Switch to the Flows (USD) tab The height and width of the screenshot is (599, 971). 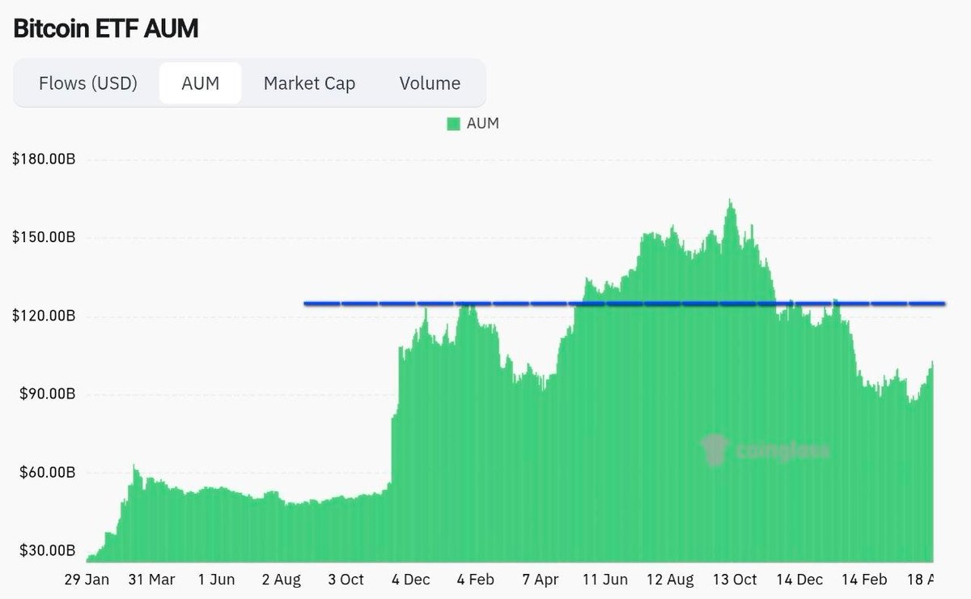(x=87, y=83)
